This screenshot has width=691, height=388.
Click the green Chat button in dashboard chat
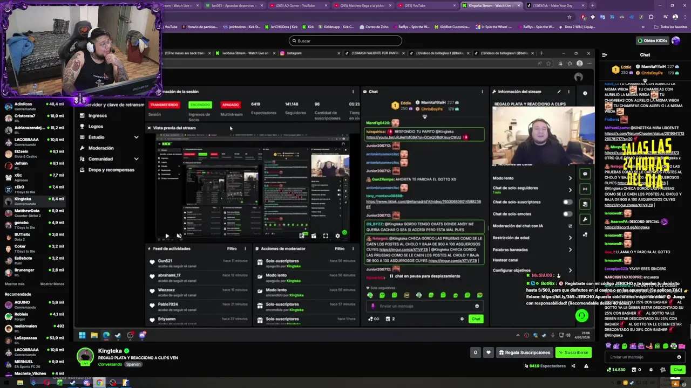coord(476,319)
